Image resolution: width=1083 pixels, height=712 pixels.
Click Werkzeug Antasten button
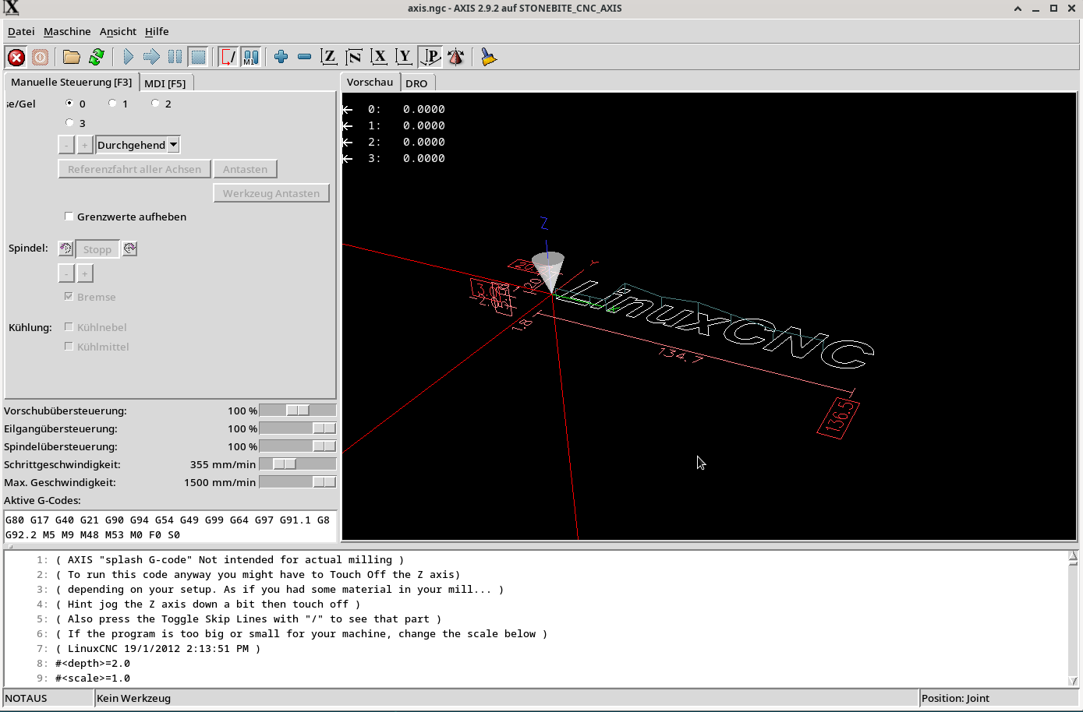coord(271,193)
